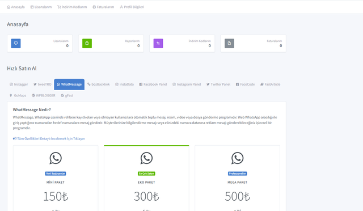This screenshot has width=363, height=211.
Task: Click the Hızlı Satın Al heading
Action: pos(22,68)
